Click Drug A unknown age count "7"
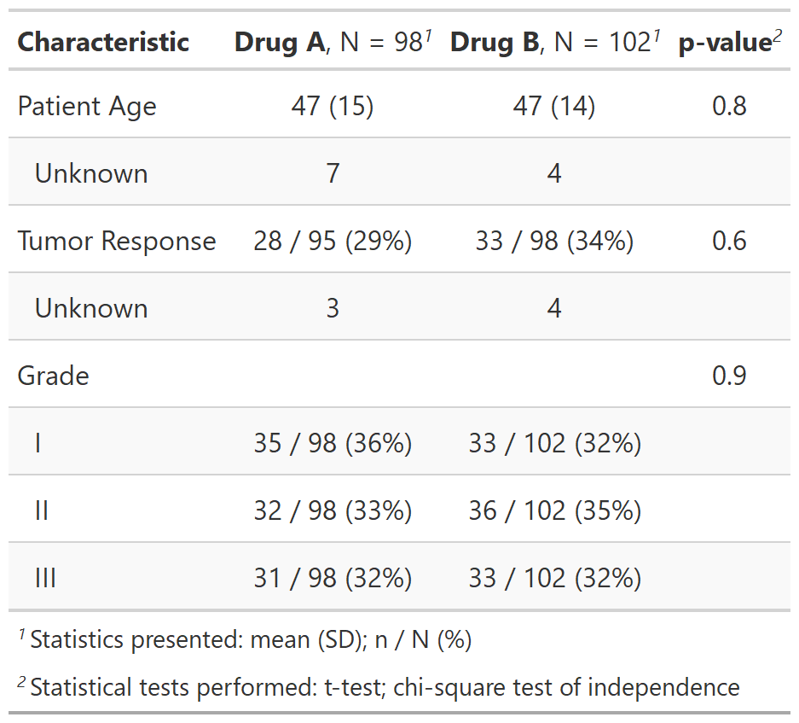The image size is (799, 723). pyautogui.click(x=333, y=173)
